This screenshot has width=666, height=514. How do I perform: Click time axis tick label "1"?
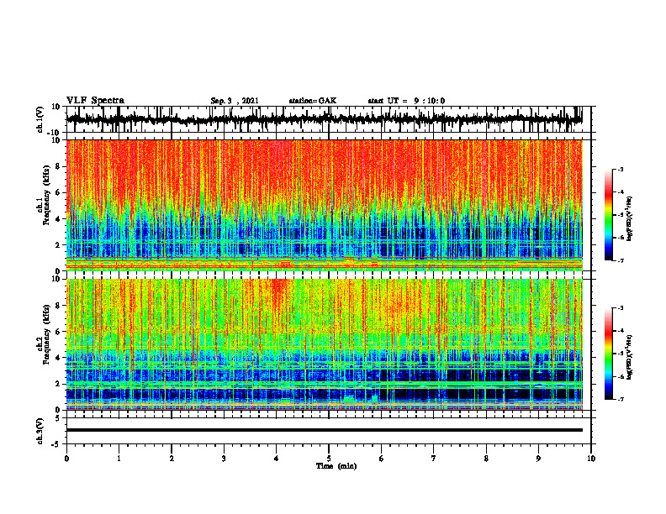pos(119,459)
